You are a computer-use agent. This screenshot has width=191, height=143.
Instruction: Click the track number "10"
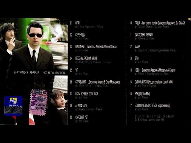tap(131, 23)
